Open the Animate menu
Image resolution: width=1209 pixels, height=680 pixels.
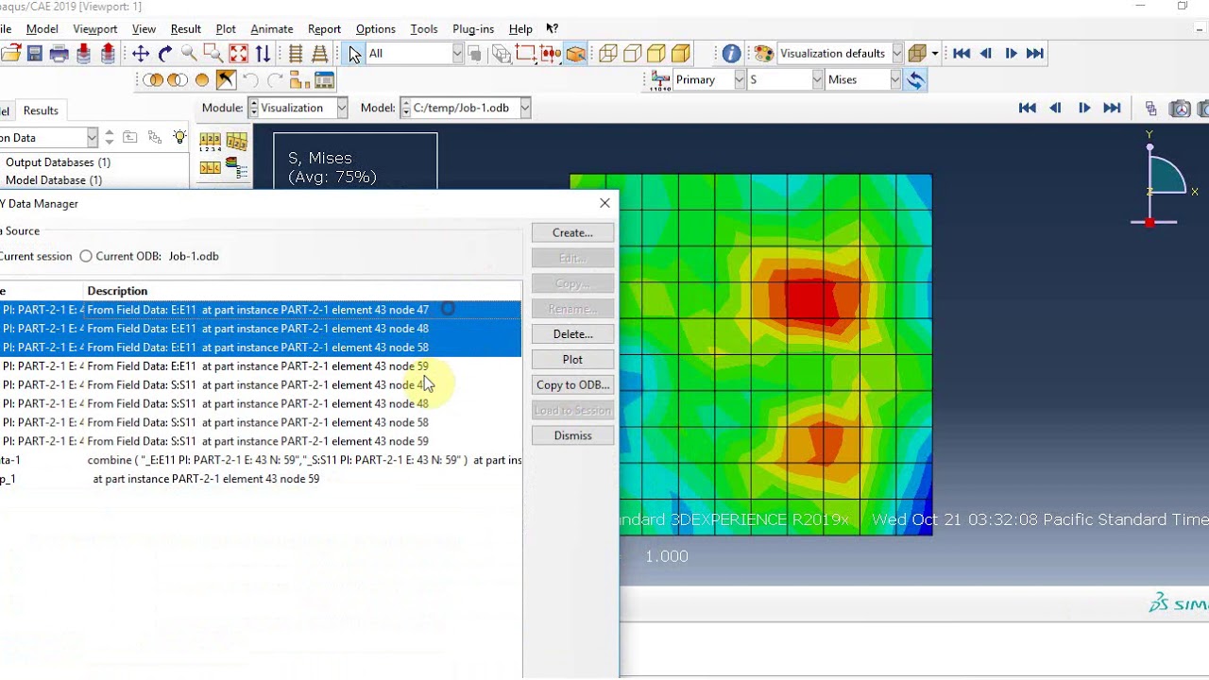[x=271, y=29]
